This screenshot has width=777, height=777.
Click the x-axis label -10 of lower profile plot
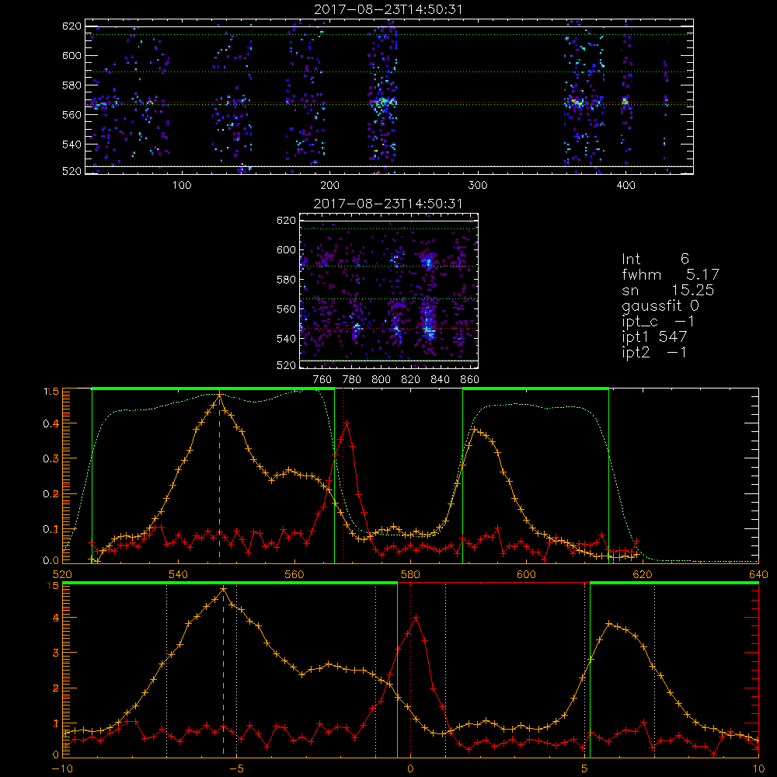tap(62, 768)
